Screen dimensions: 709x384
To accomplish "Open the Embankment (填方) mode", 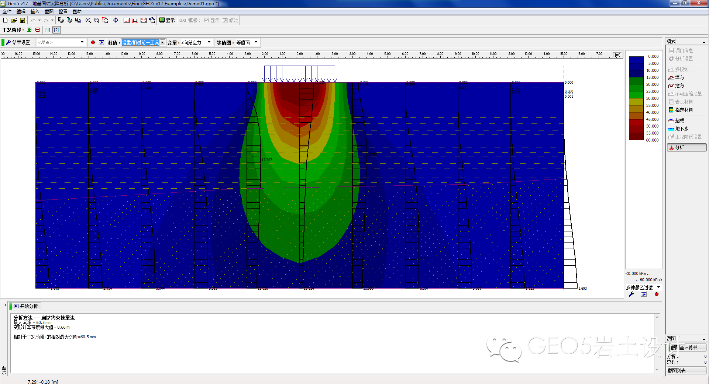I will click(x=676, y=77).
